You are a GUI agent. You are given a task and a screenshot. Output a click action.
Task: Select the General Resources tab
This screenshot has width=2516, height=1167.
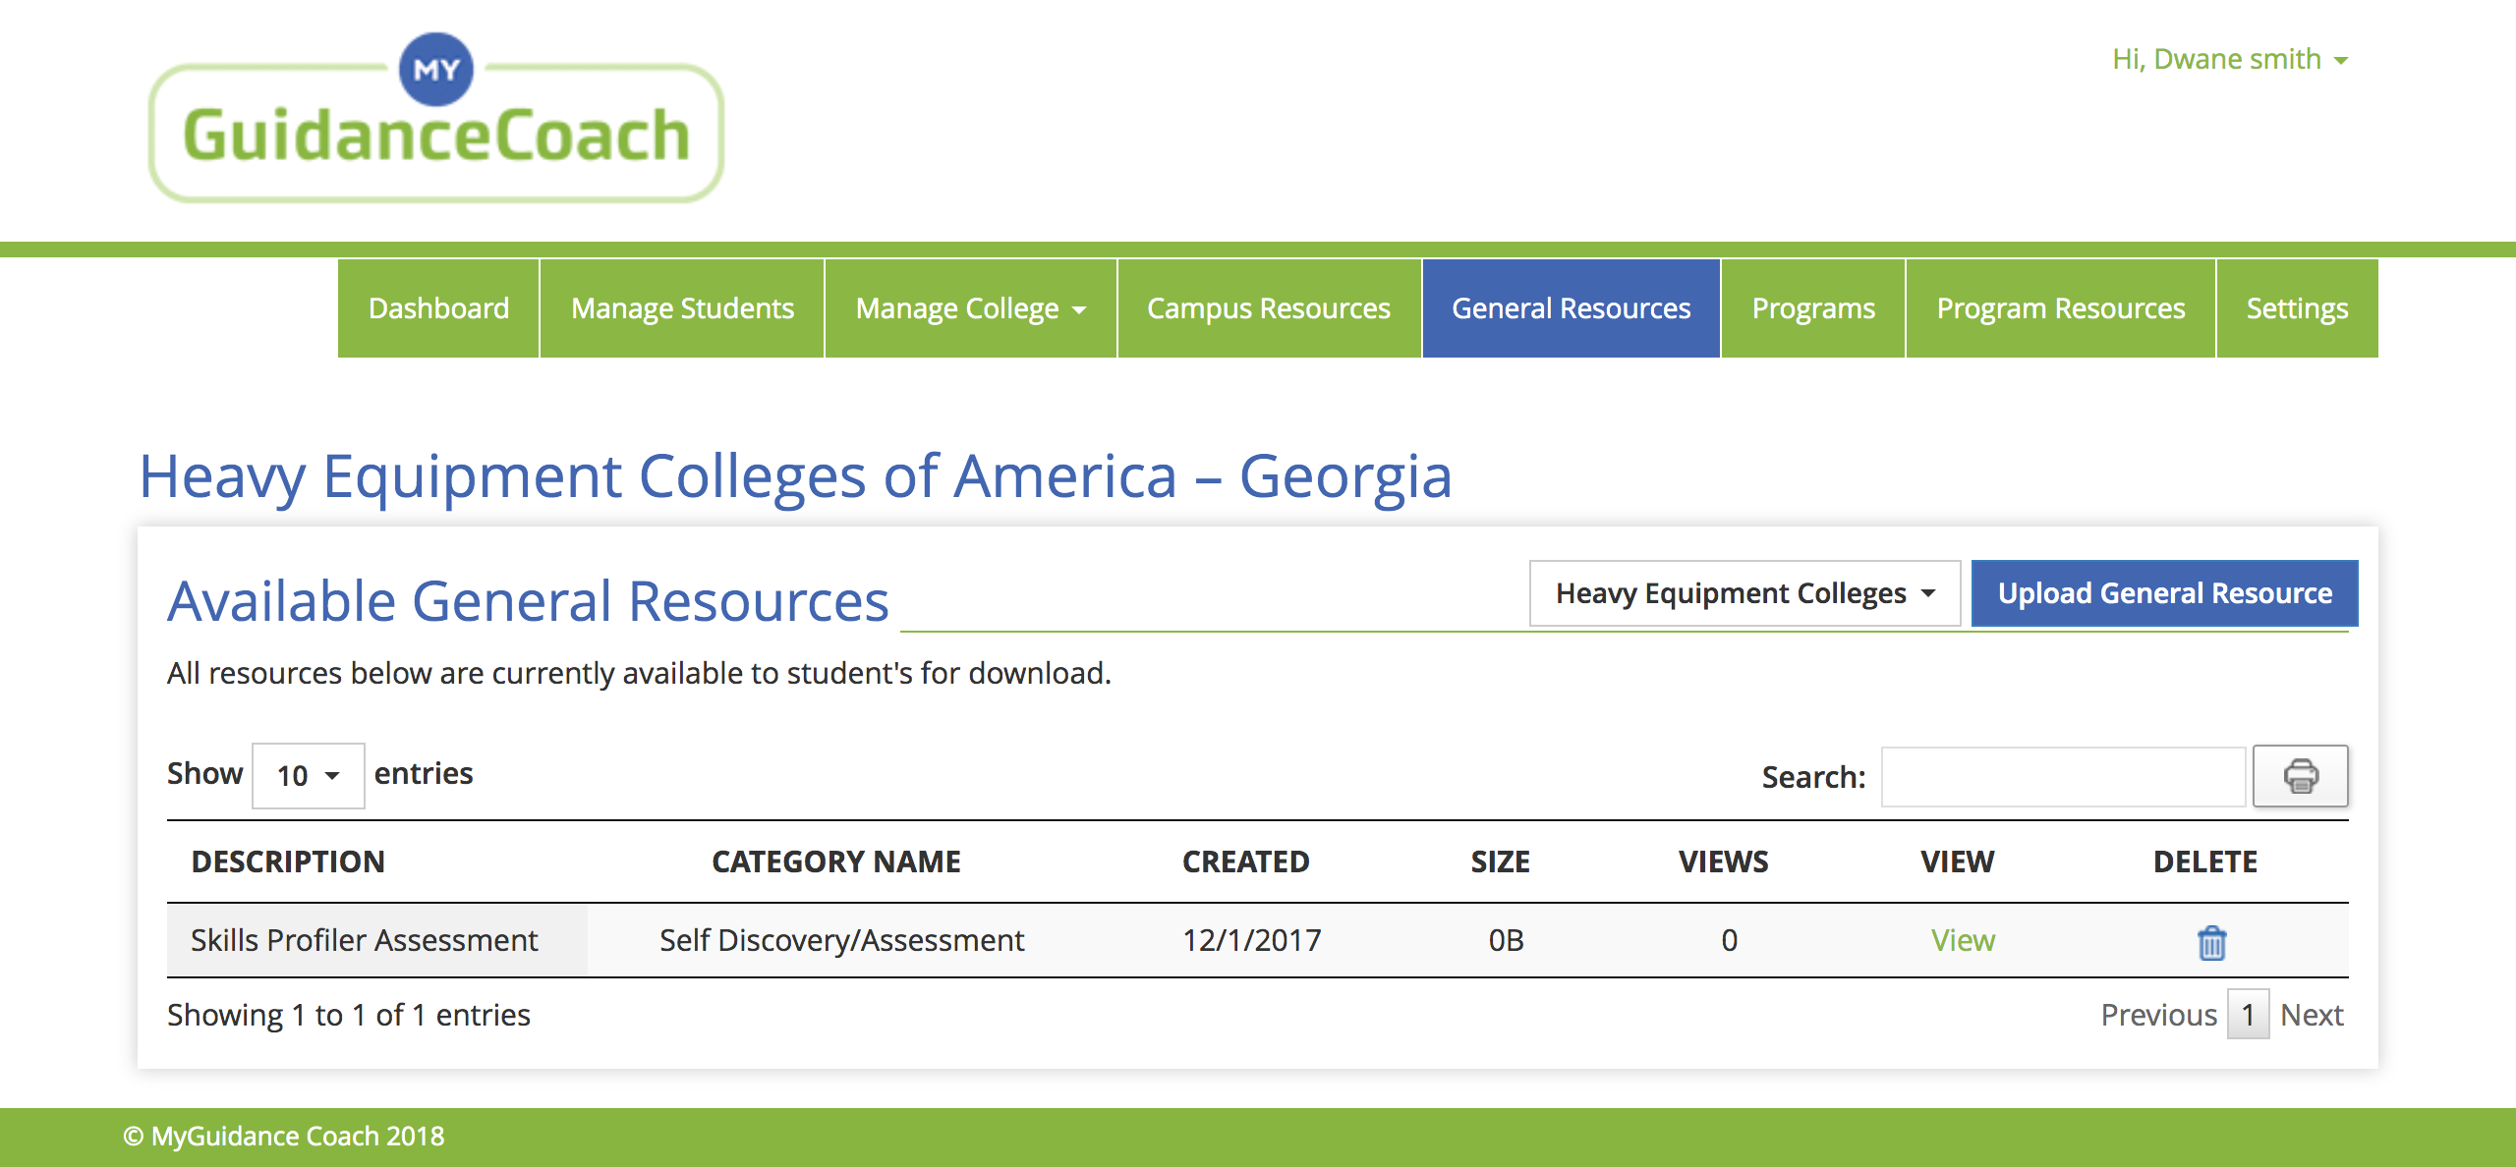[1572, 308]
